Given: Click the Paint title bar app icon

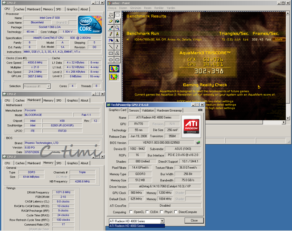Looking at the screenshot, I should pyautogui.click(x=109, y=3).
